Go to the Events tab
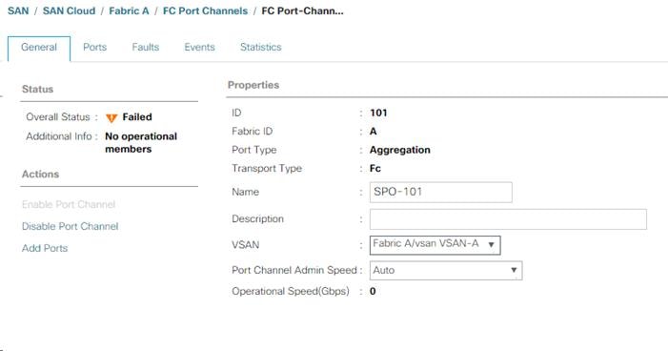 click(199, 47)
